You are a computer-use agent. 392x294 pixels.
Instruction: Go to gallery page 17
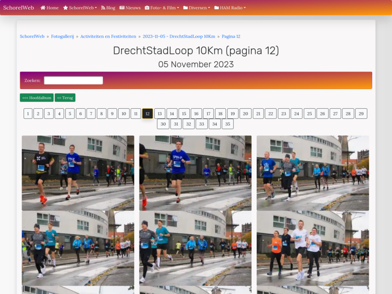[x=208, y=114]
